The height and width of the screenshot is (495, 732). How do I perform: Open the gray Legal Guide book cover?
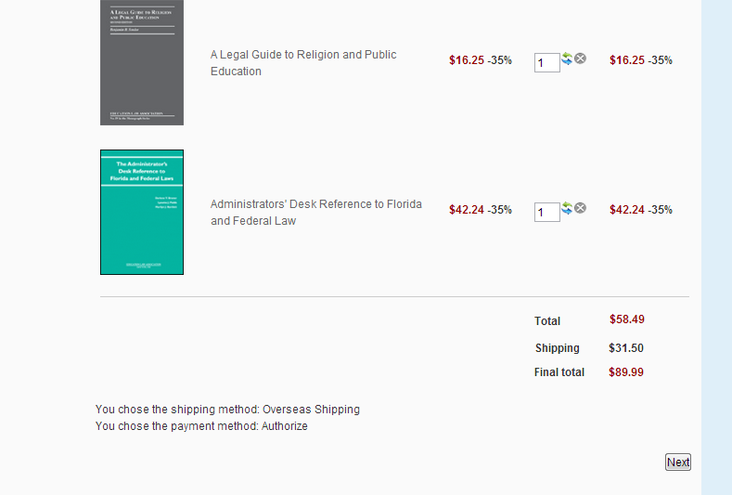[142, 61]
